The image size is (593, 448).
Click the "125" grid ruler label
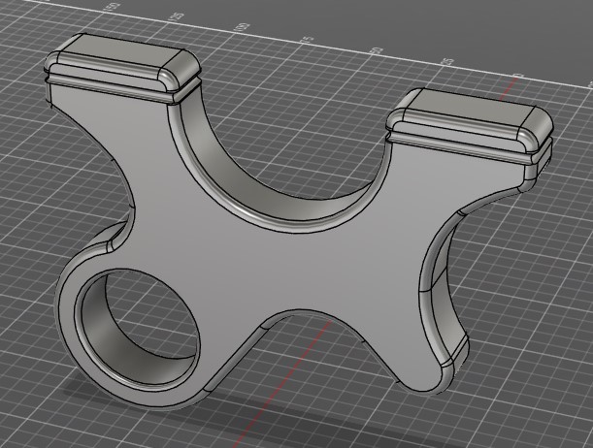tap(177, 16)
